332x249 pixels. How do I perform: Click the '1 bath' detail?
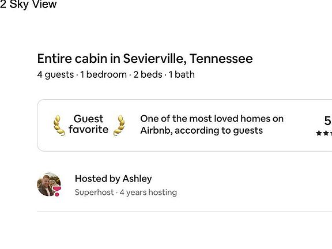coord(182,74)
